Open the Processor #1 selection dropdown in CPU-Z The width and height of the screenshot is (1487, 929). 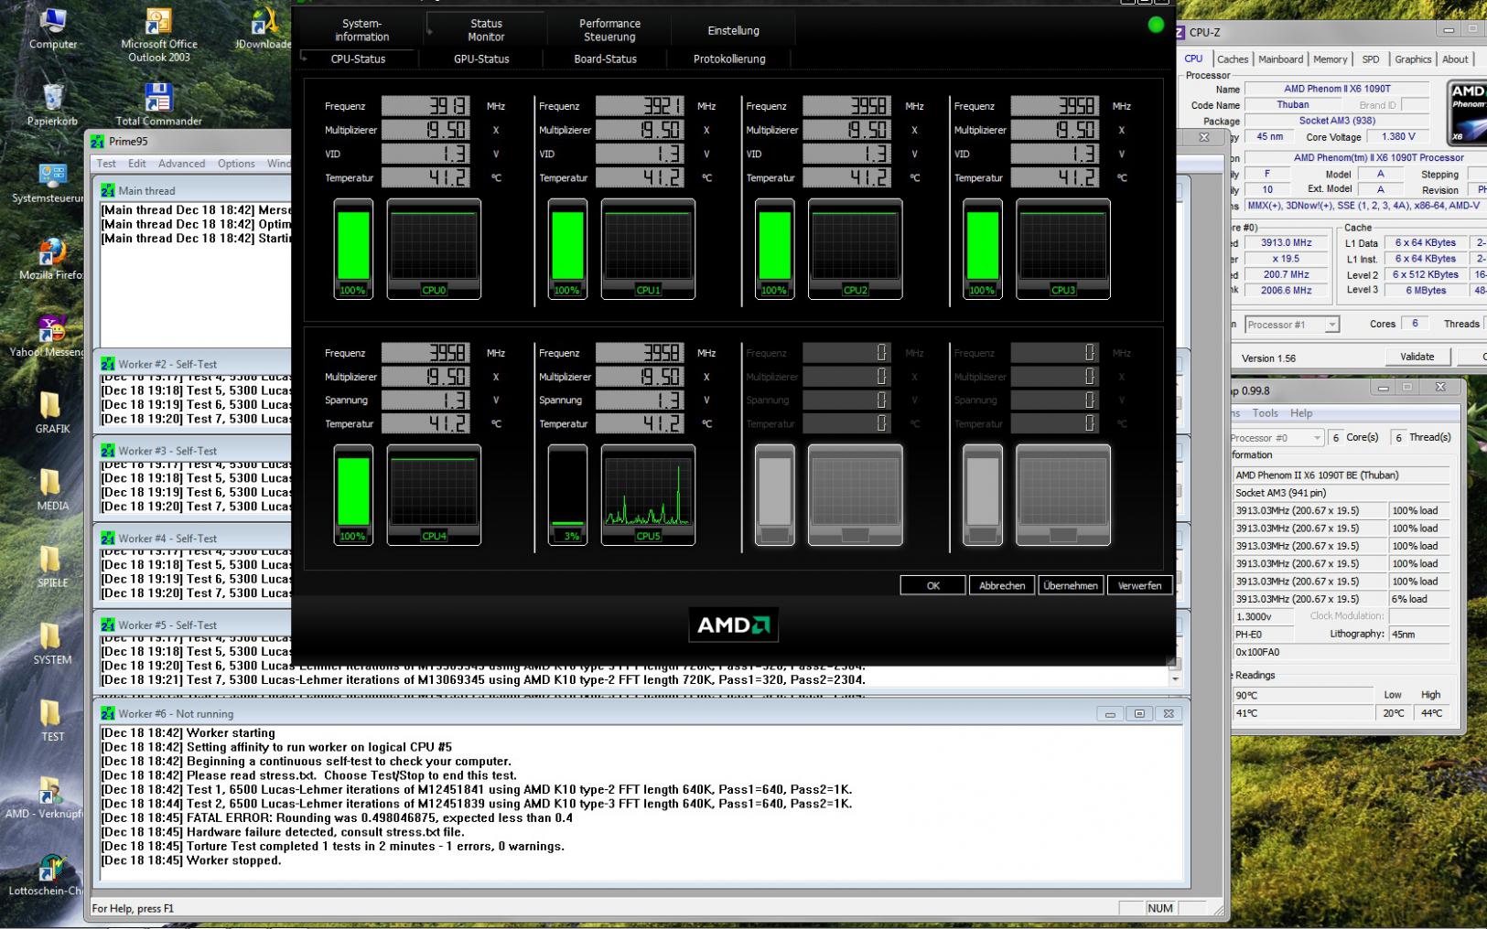click(1293, 325)
